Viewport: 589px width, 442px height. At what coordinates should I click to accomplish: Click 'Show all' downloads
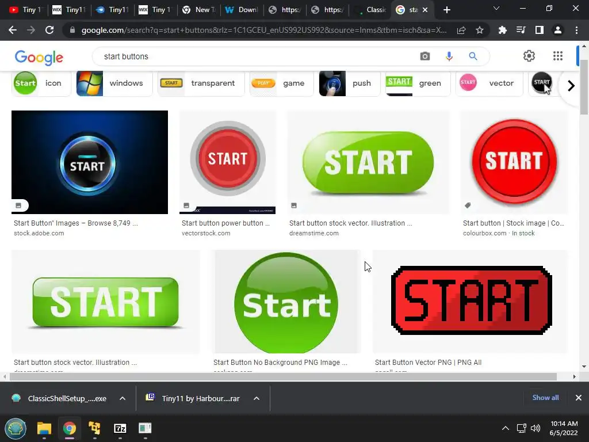(545, 398)
